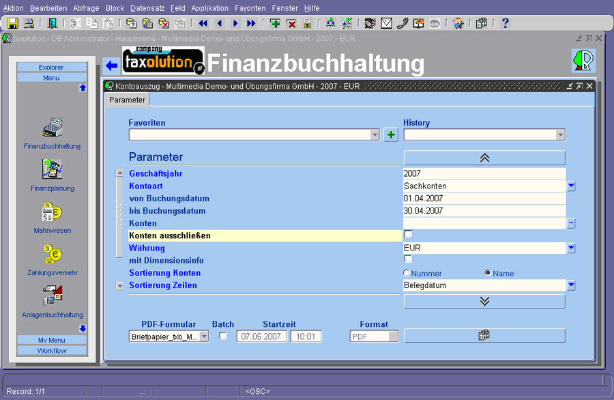This screenshot has width=614, height=400.
Task: Jump to first record with double-left arrow
Action: [203, 23]
